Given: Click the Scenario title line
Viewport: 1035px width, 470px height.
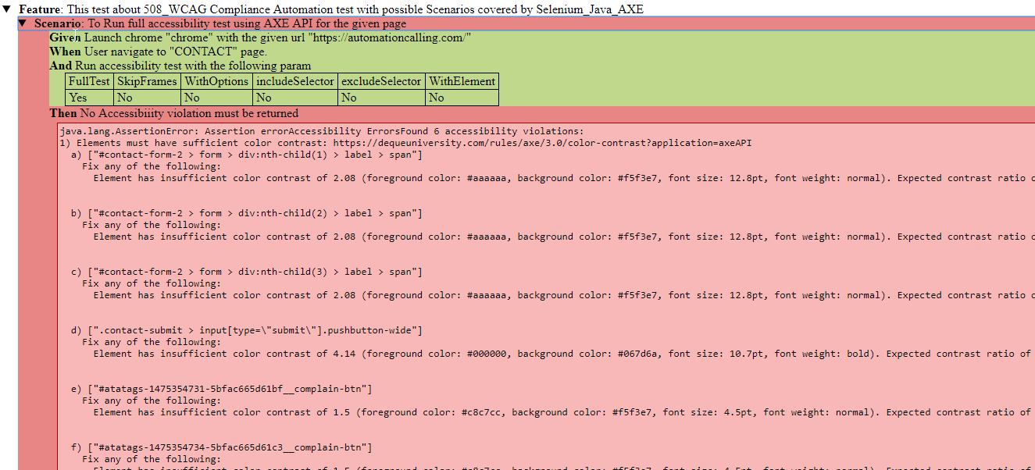Looking at the screenshot, I should point(219,23).
